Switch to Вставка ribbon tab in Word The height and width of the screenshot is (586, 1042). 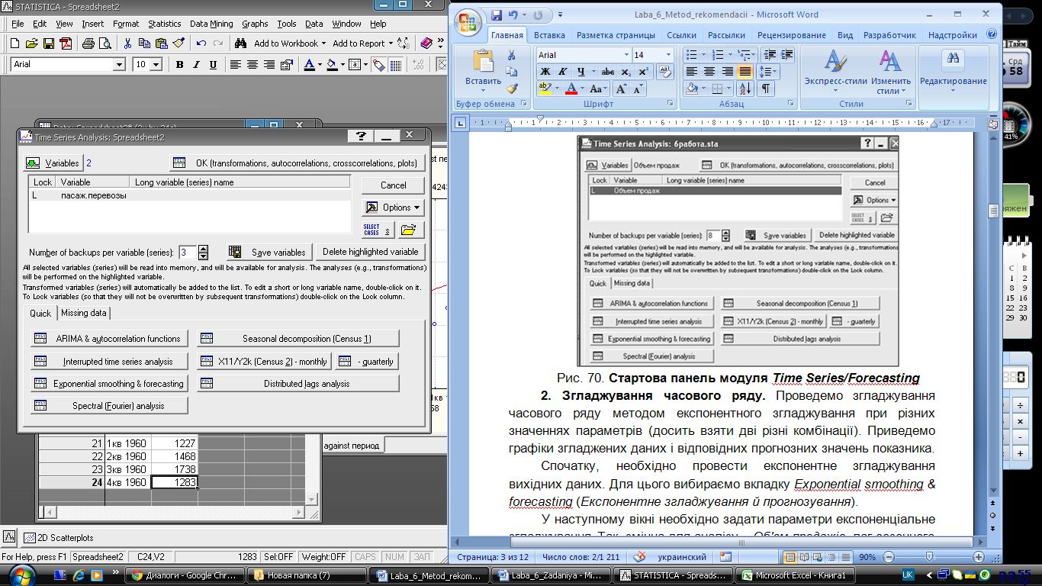pos(549,35)
